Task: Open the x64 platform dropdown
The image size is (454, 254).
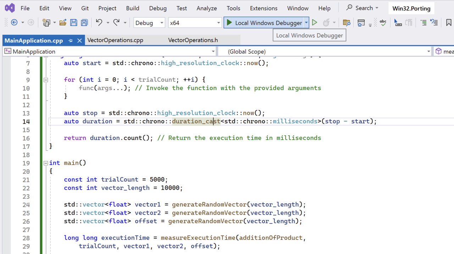Action: (195, 23)
